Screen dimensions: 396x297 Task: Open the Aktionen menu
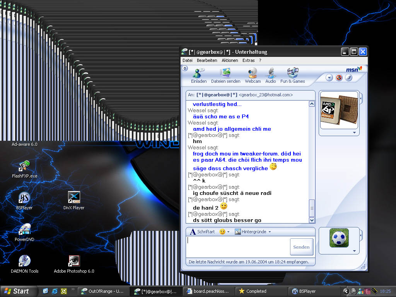pyautogui.click(x=230, y=60)
